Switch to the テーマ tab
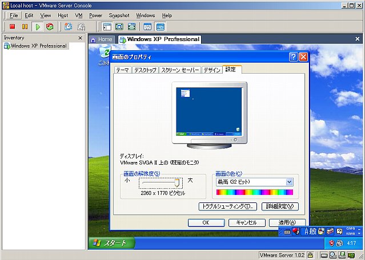The height and width of the screenshot is (260, 365). [123, 70]
